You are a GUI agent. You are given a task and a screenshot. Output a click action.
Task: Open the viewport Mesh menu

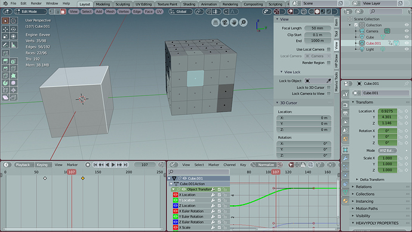[x=110, y=11]
